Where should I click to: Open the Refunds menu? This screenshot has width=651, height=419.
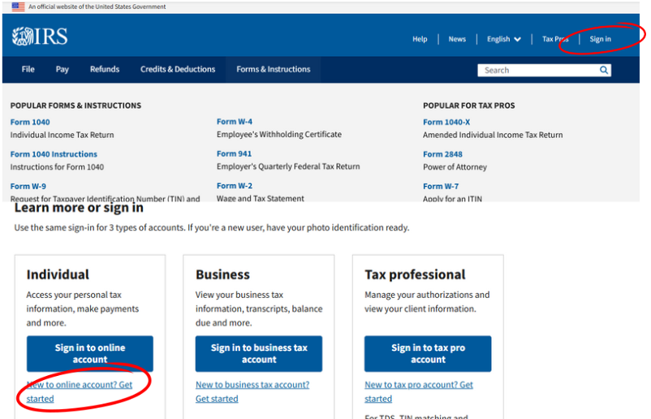tap(105, 69)
